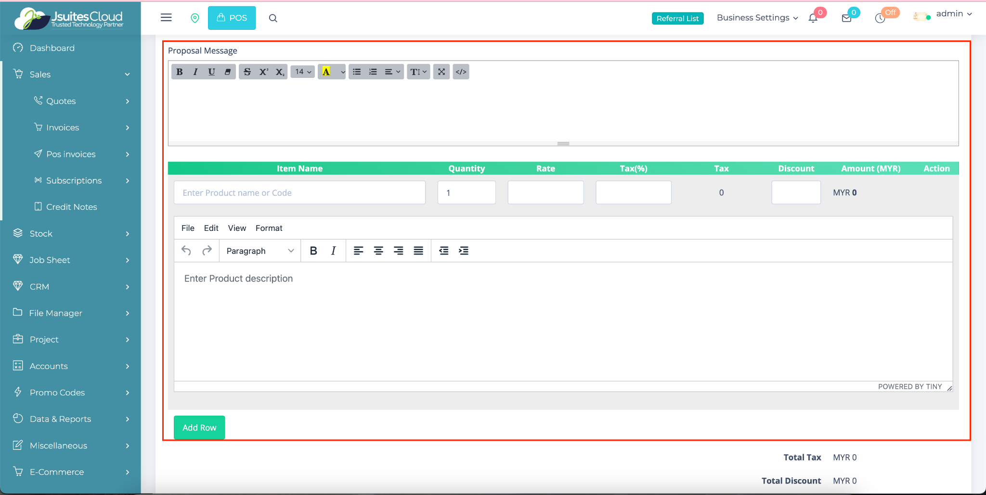This screenshot has height=495, width=986.
Task: Click the hamburger menu icon
Action: (166, 18)
